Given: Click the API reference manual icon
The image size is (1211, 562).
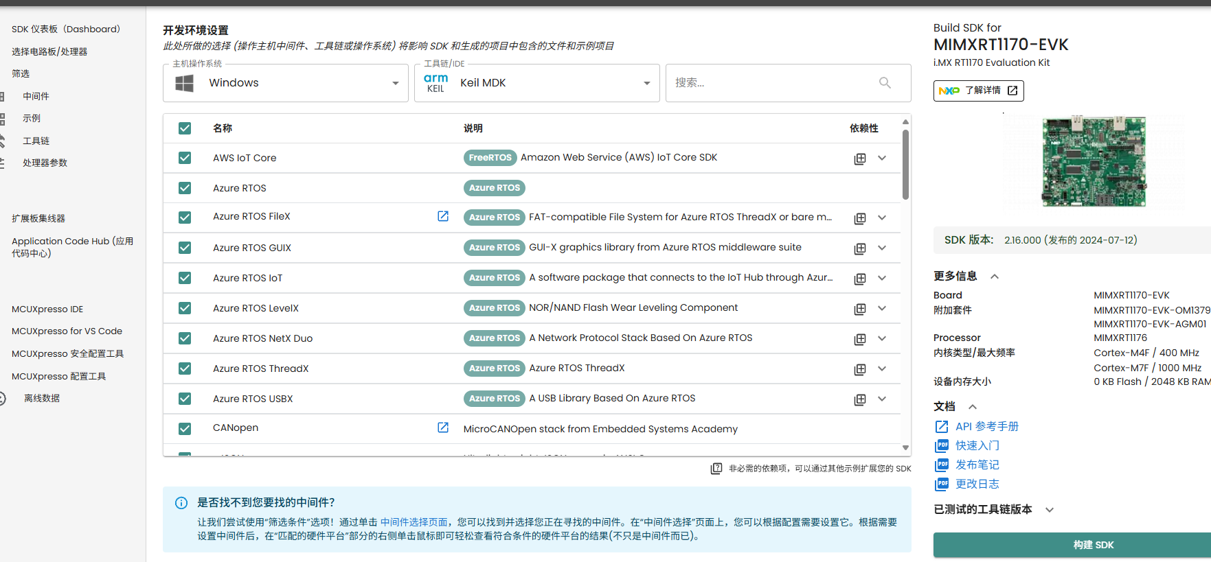Looking at the screenshot, I should click(x=942, y=427).
